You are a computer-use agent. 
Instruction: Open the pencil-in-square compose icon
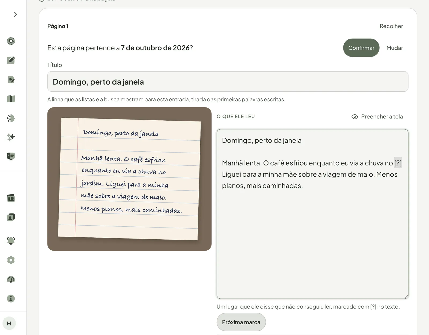(11, 60)
